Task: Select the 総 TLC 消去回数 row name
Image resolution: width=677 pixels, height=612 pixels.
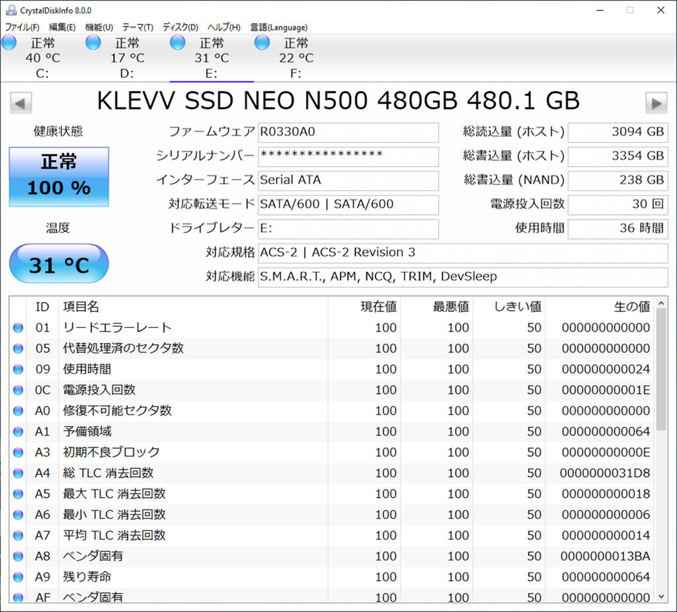Action: click(108, 473)
